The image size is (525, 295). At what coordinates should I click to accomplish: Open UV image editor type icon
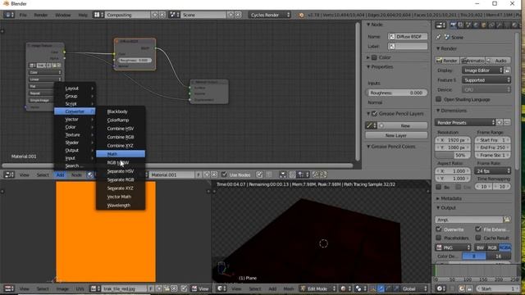tap(9, 288)
